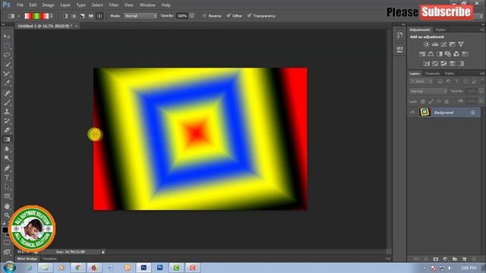Select the Pen tool
This screenshot has height=273, width=486.
tap(7, 168)
